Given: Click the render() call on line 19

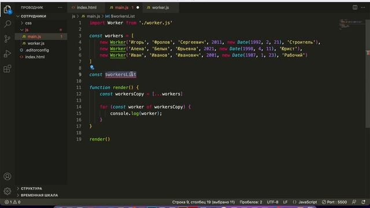Looking at the screenshot, I should coord(99,139).
